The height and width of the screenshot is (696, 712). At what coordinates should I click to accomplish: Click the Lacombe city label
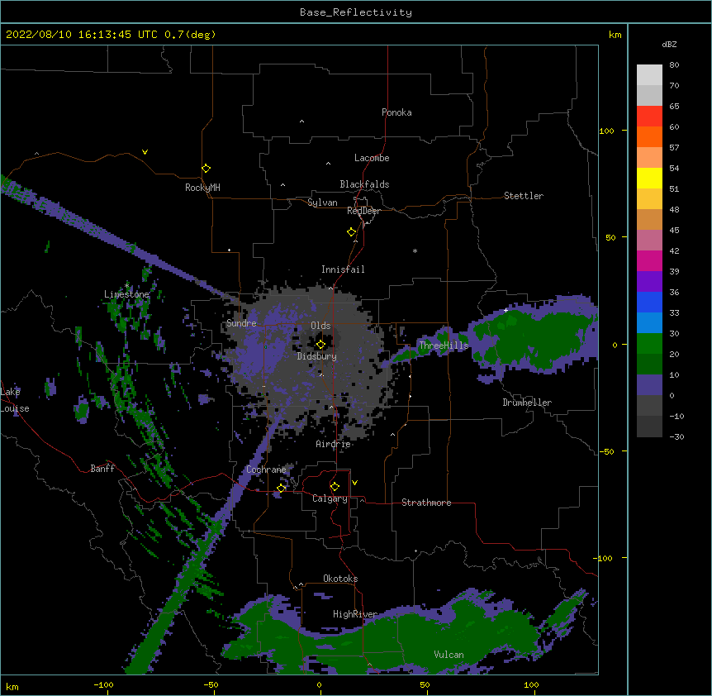coord(372,158)
